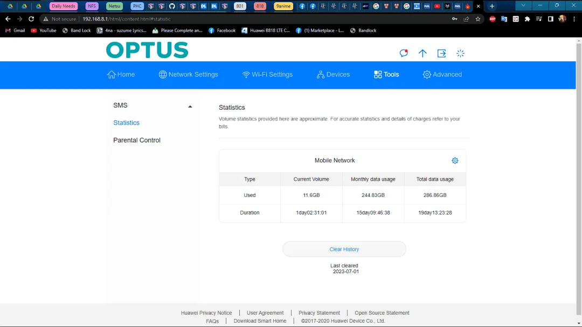Viewport: 582px width, 327px height.
Task: Open (1) Marketplace bookmark
Action: pos(320,30)
